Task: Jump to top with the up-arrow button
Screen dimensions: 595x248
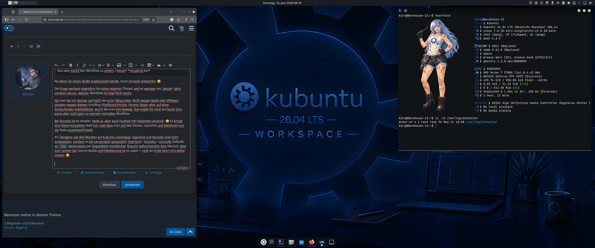Action: pyautogui.click(x=190, y=232)
